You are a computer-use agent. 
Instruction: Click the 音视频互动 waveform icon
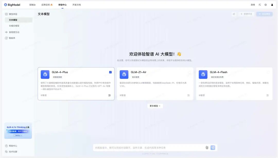click(x=6, y=32)
